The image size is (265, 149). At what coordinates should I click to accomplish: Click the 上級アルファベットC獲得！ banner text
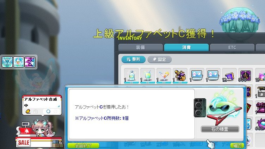[154, 33]
